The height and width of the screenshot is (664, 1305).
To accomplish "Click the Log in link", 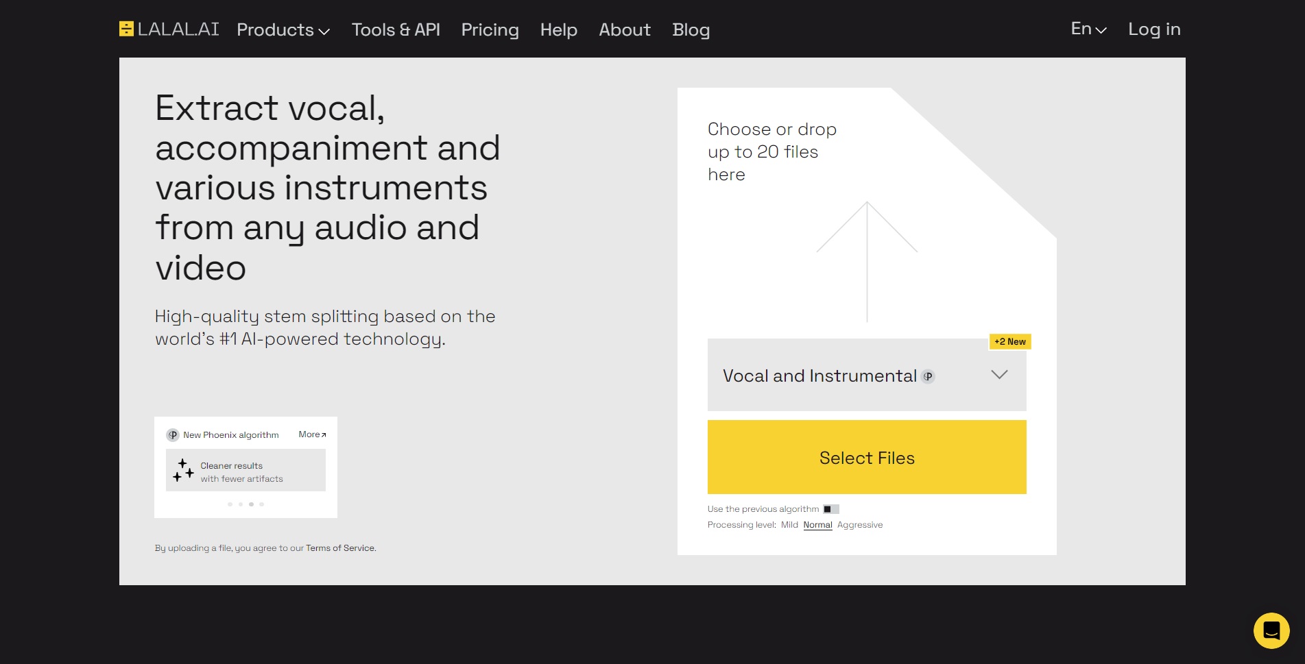I will point(1154,29).
